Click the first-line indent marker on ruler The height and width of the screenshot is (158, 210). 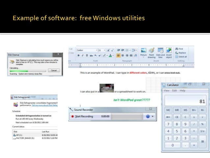(80, 64)
